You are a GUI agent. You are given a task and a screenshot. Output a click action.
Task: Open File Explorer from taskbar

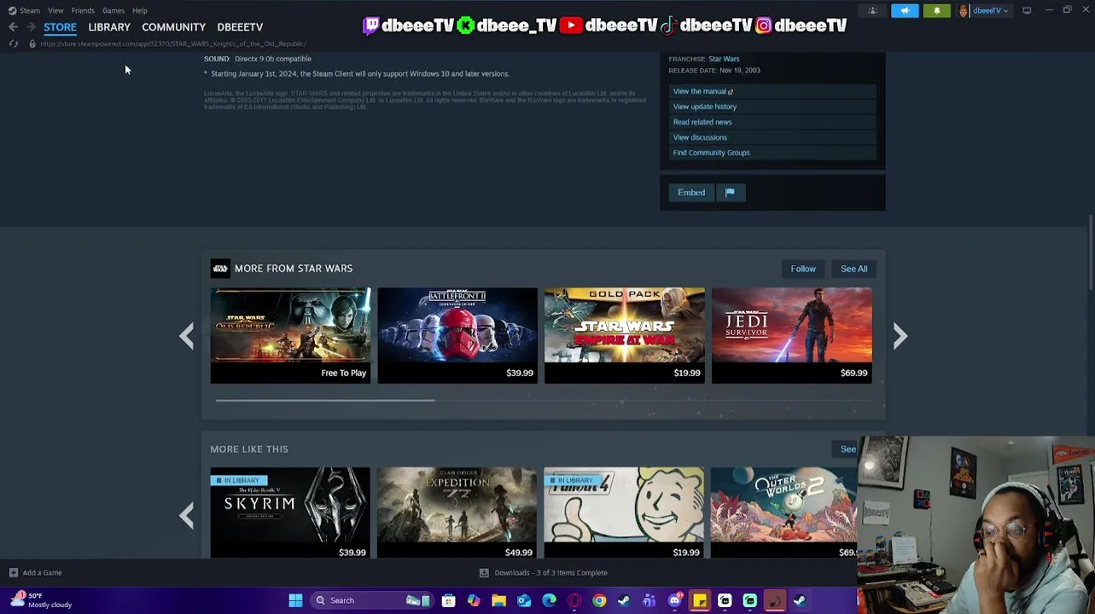click(498, 600)
